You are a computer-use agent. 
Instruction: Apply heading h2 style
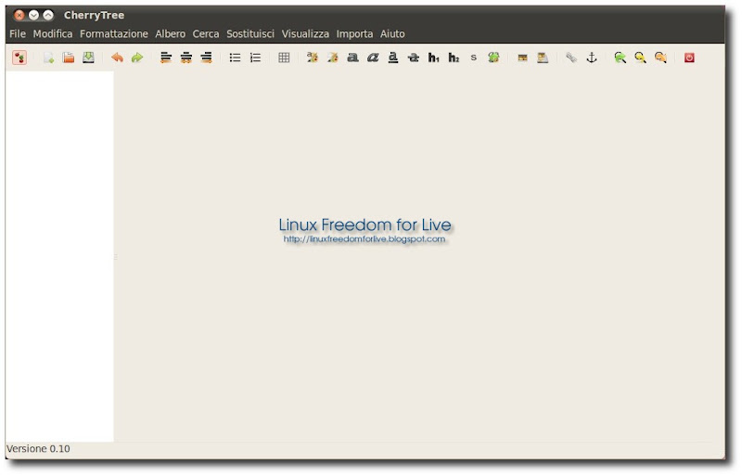click(454, 58)
